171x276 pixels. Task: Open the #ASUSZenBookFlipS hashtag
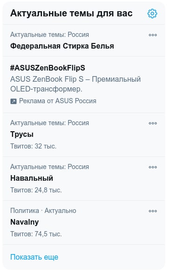pos(48,68)
